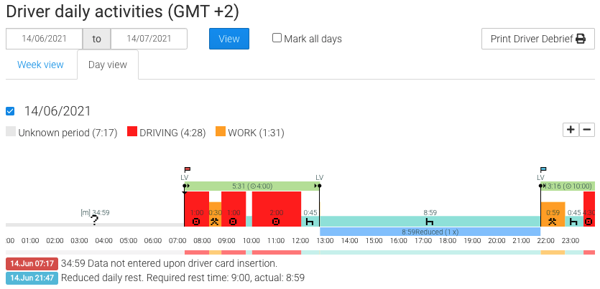Click the 2:00 driving block steering wheel icon

[276, 222]
